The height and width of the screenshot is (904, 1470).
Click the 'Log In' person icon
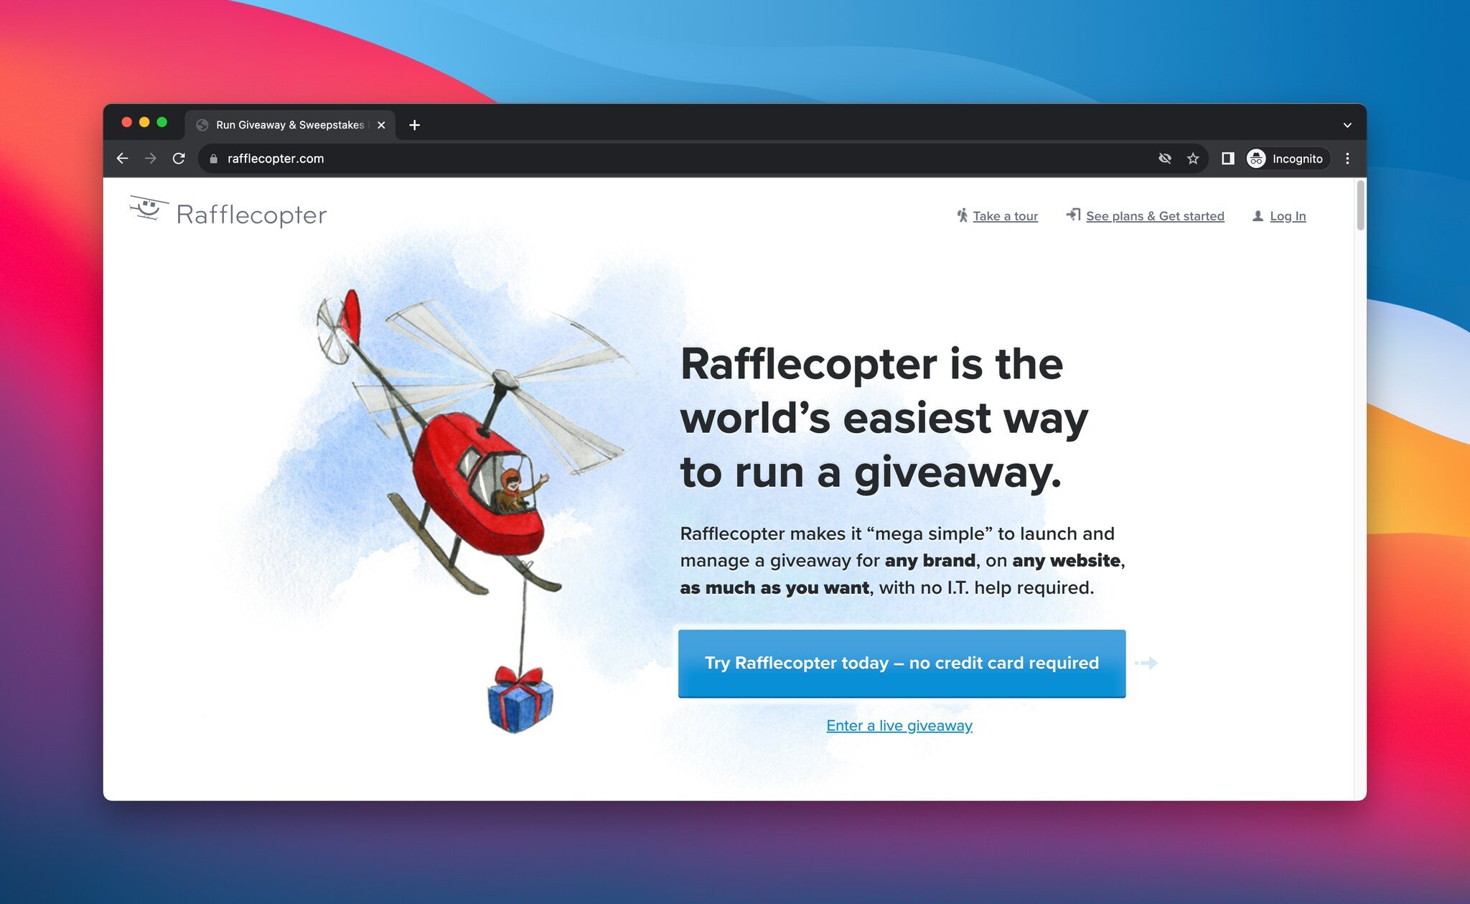tap(1256, 215)
